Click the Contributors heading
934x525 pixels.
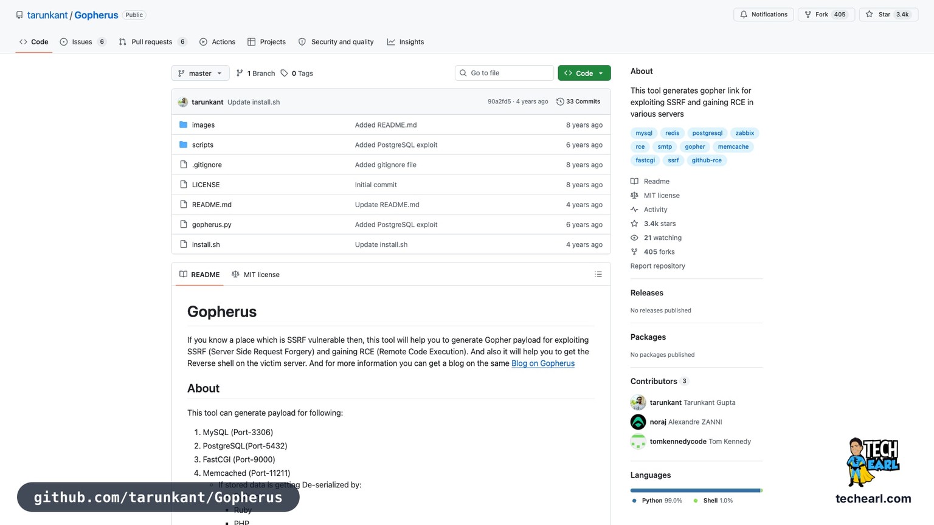pyautogui.click(x=654, y=382)
